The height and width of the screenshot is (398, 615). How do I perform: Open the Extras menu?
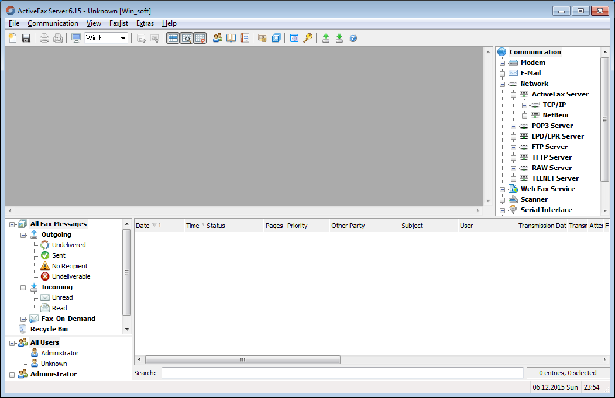tap(145, 23)
